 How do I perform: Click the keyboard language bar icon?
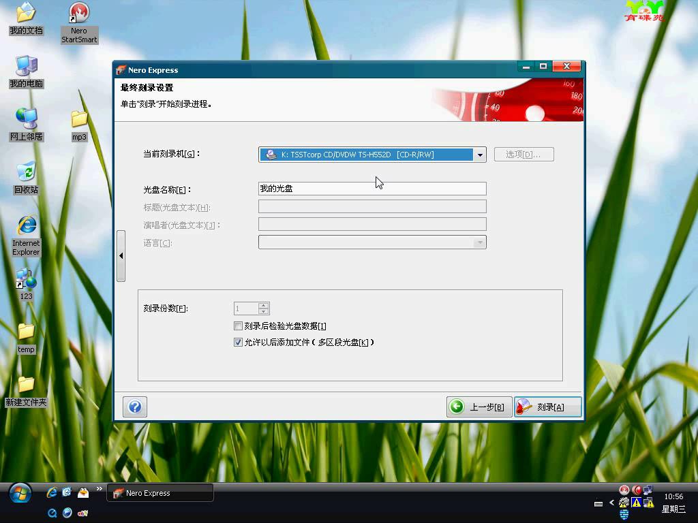(x=598, y=504)
